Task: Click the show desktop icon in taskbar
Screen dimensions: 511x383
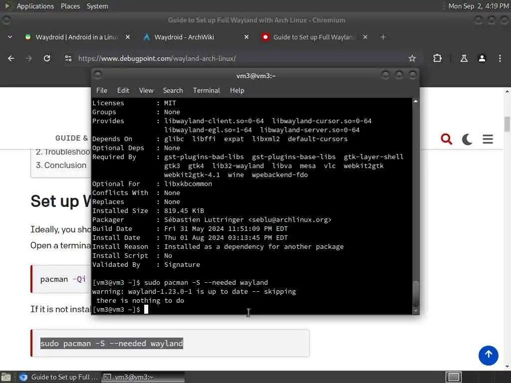Action: click(6, 377)
